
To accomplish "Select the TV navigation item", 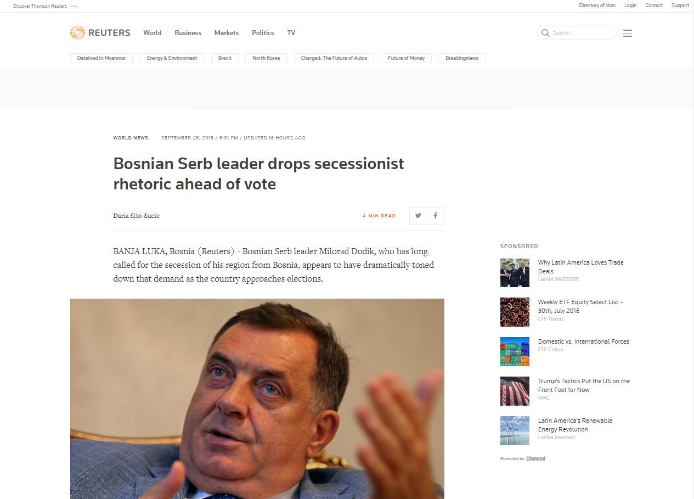I will point(291,33).
